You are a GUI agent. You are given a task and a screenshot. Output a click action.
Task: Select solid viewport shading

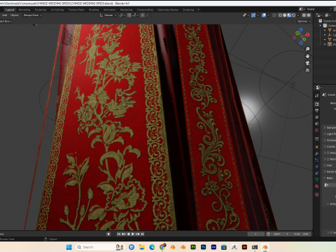pos(285,15)
